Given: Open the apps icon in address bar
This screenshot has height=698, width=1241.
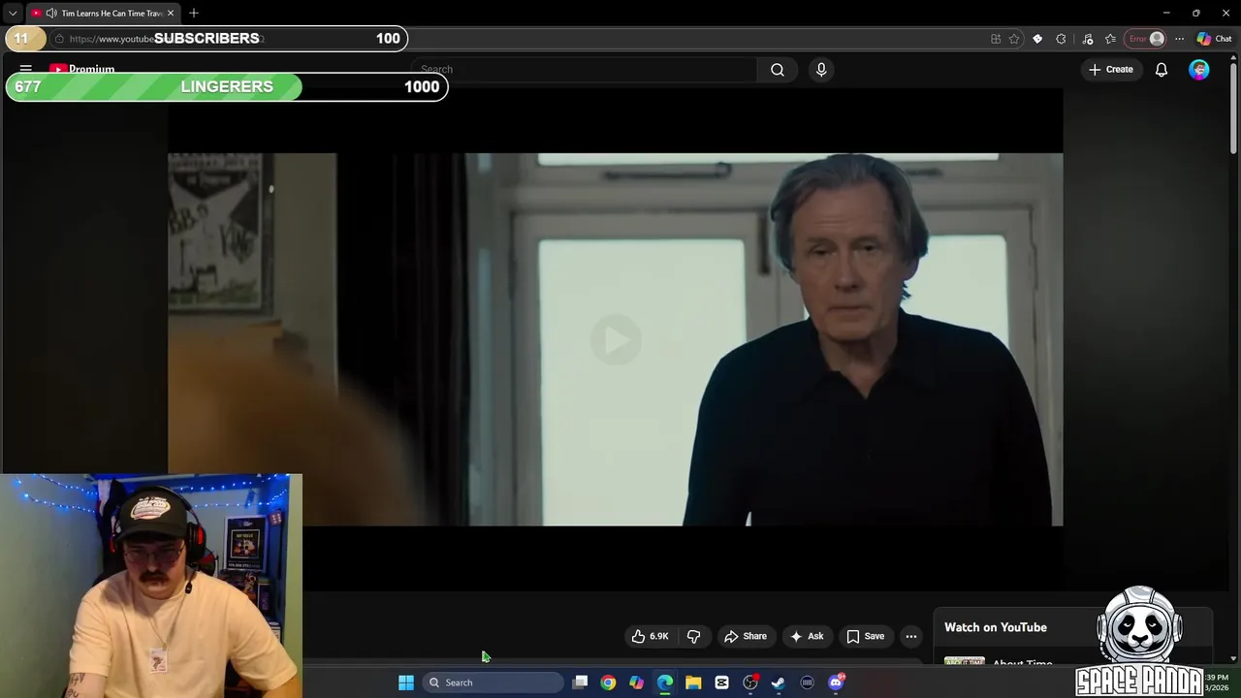Looking at the screenshot, I should 996,39.
